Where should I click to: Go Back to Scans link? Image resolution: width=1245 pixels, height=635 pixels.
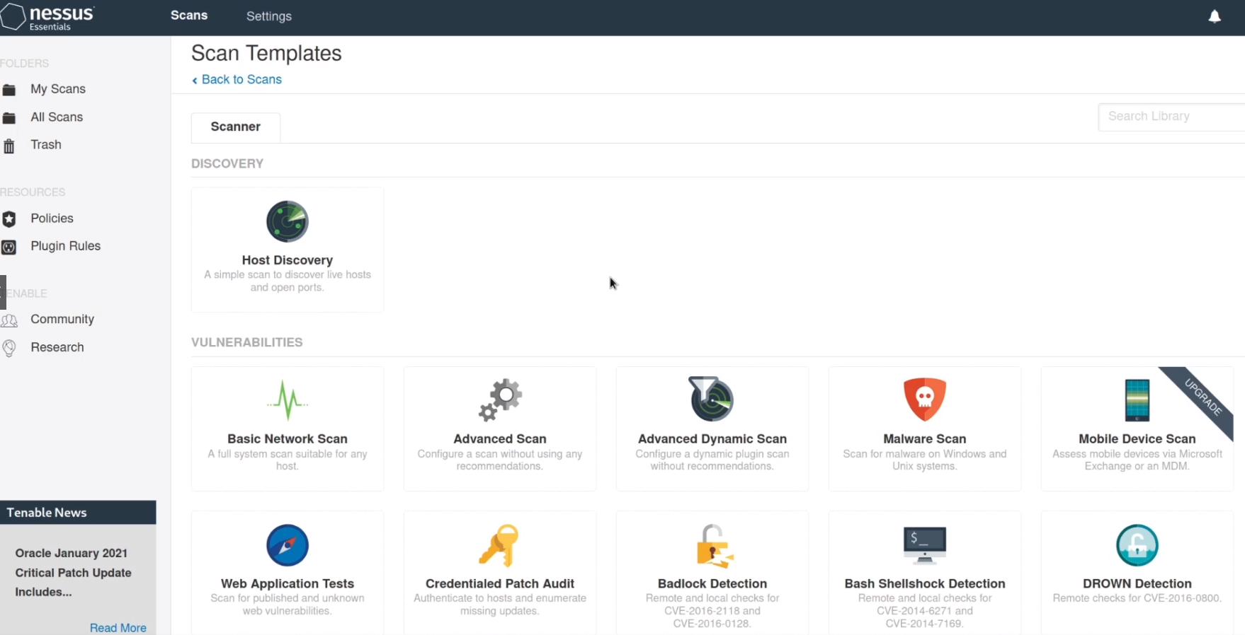click(x=241, y=79)
